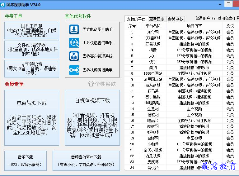Launch the 文字转语音 tool

click(x=32, y=68)
